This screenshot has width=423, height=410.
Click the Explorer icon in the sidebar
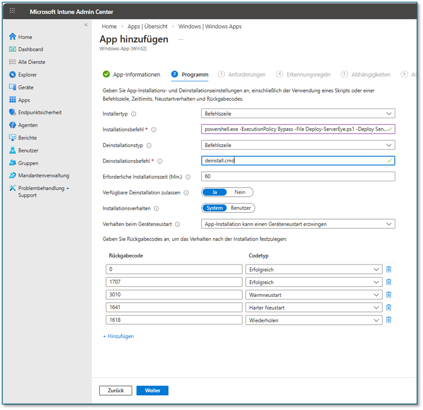pos(13,74)
